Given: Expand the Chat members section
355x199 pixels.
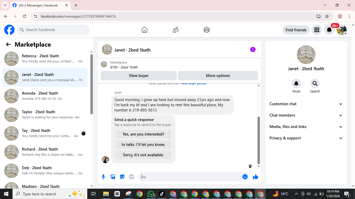Looking at the screenshot, I should (x=306, y=115).
